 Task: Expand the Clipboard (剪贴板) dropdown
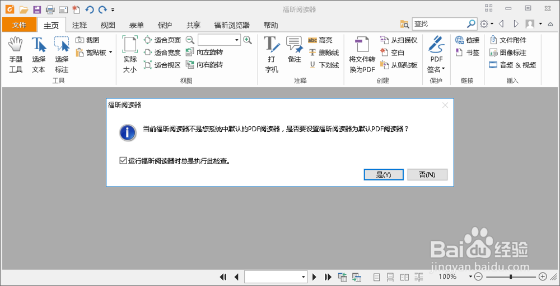point(110,53)
